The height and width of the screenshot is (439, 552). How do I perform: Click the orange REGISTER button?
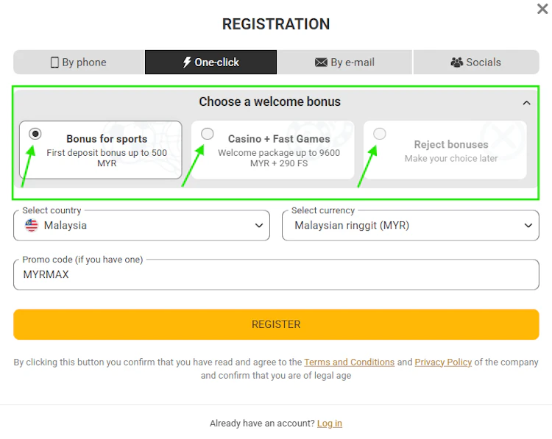point(276,324)
